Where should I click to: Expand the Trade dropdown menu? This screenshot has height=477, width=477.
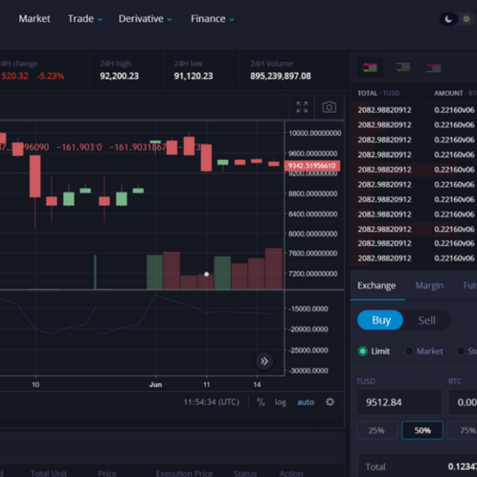[x=85, y=19]
